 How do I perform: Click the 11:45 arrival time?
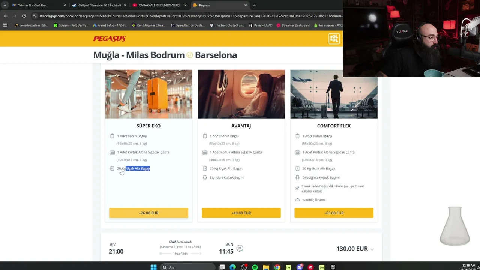[226, 251]
